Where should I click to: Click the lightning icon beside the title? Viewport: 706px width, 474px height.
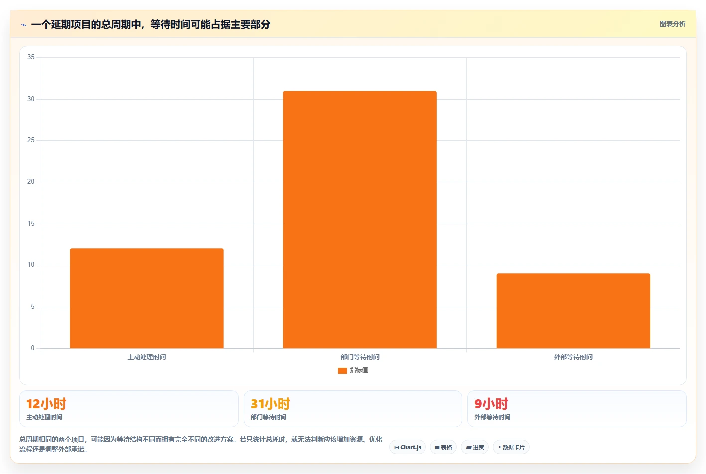tap(23, 25)
